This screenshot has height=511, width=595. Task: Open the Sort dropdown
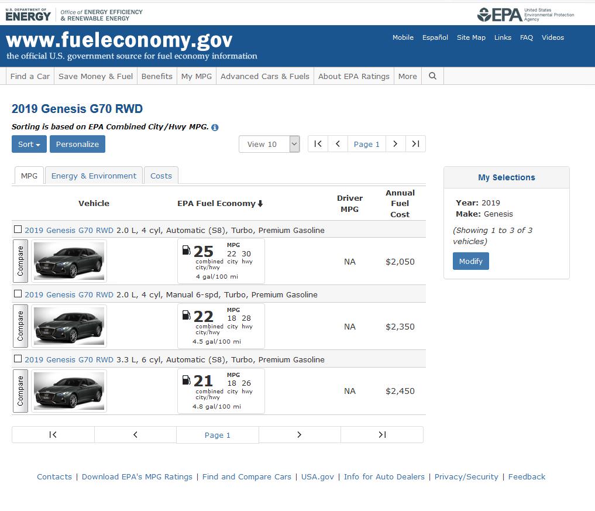[x=29, y=144]
